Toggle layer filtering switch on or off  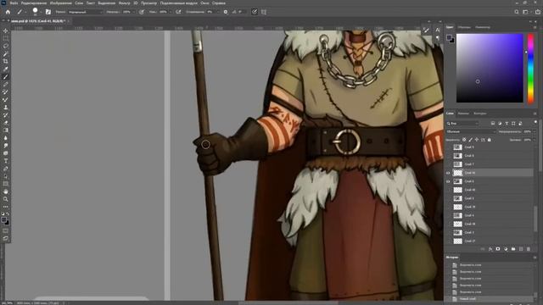pos(535,122)
